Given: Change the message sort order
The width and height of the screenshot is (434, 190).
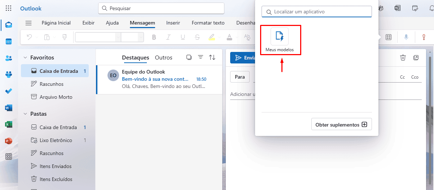Looking at the screenshot, I should (x=212, y=57).
